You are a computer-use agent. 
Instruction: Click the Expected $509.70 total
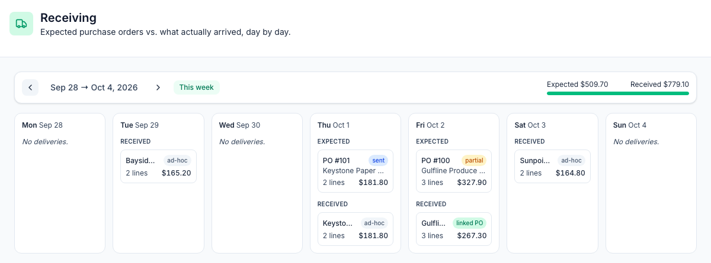click(x=578, y=84)
